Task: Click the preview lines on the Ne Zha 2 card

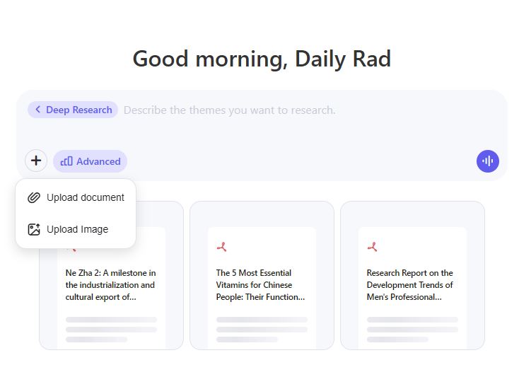Action: pyautogui.click(x=111, y=330)
